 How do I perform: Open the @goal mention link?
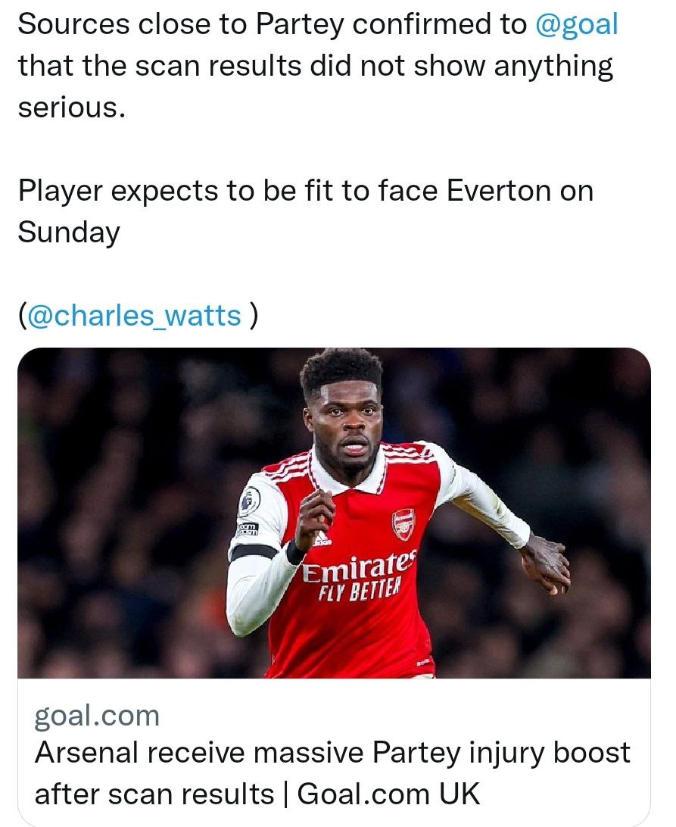pyautogui.click(x=577, y=24)
